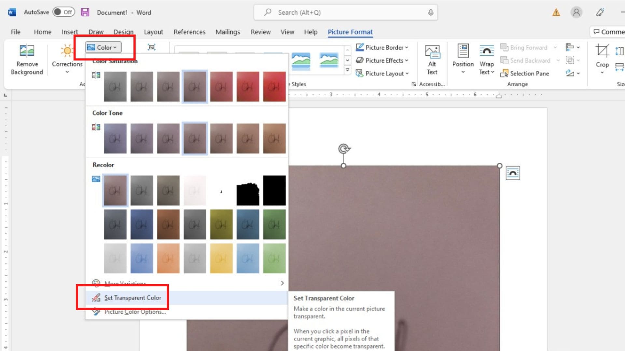Viewport: 625px width, 351px height.
Task: Click the Picture Layout icon
Action: (383, 73)
